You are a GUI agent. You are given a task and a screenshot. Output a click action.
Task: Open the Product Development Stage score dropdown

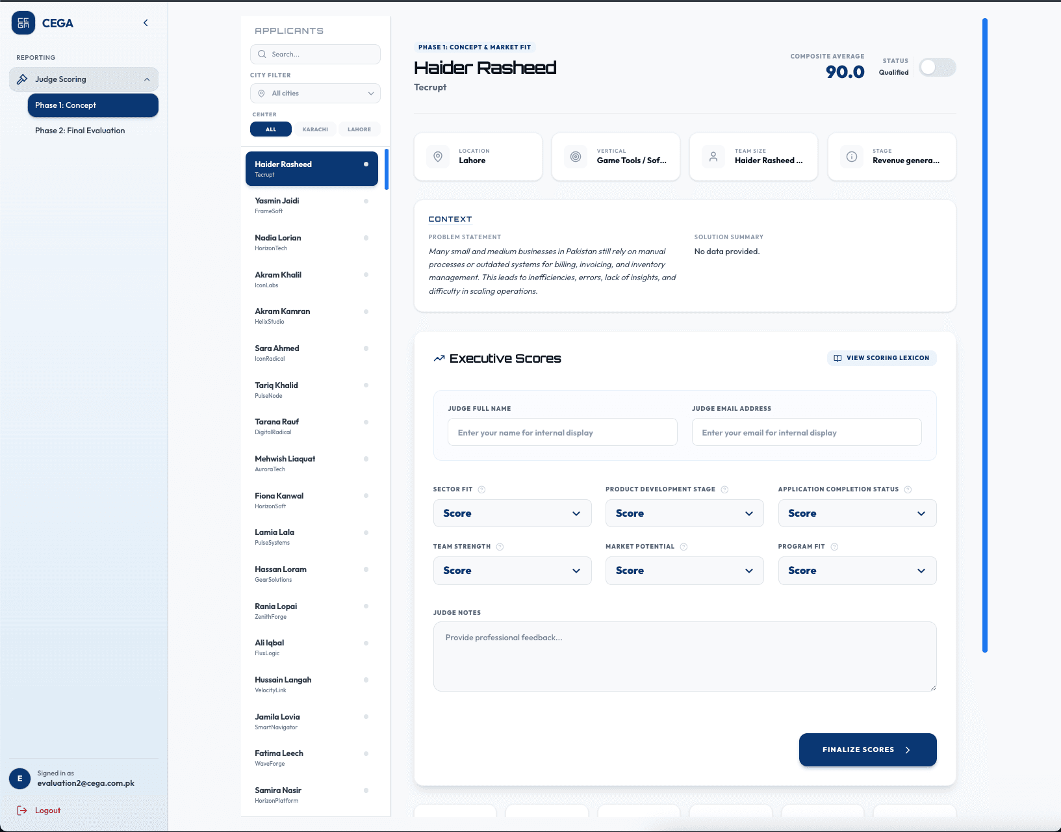[x=685, y=513]
